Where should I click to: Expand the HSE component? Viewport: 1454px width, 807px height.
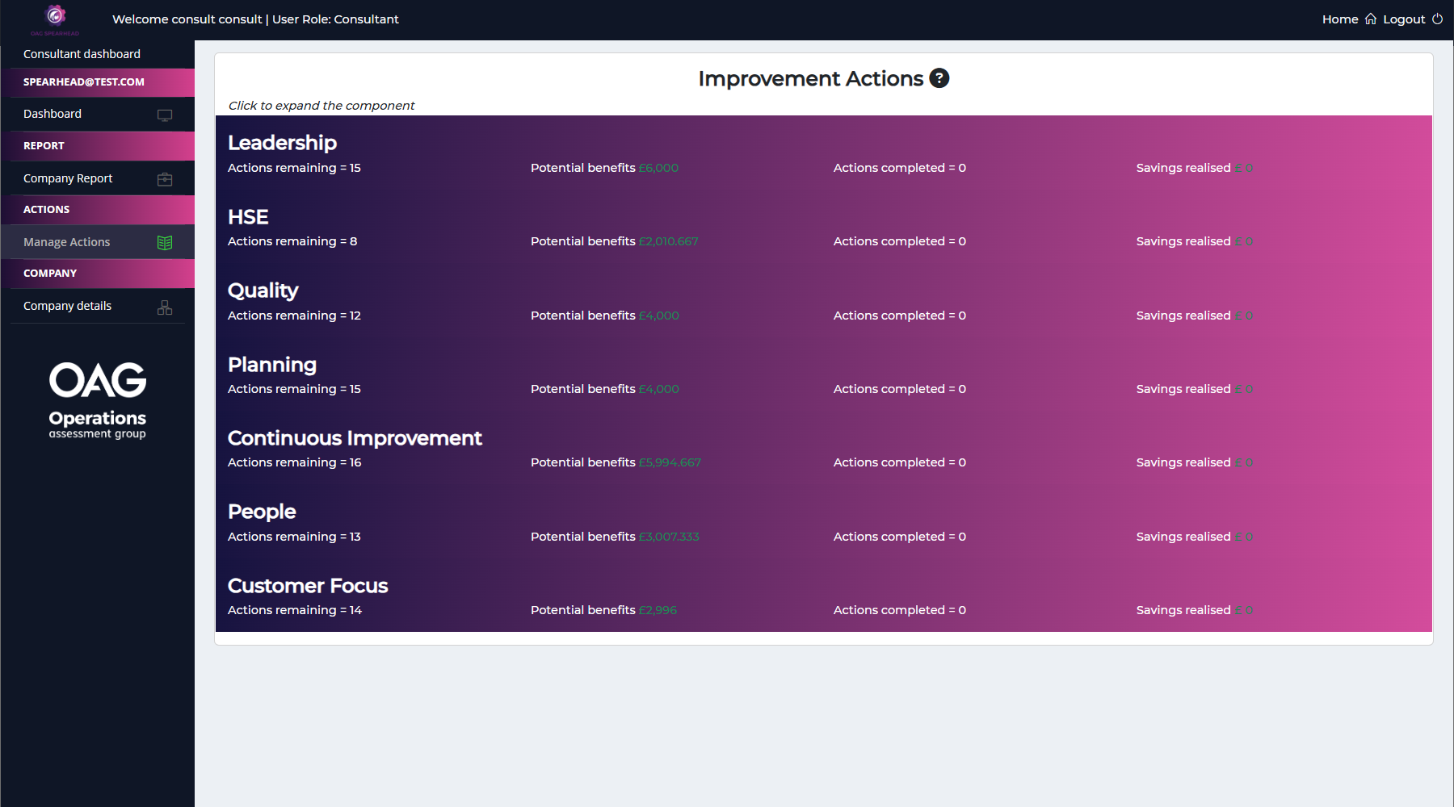pyautogui.click(x=248, y=217)
